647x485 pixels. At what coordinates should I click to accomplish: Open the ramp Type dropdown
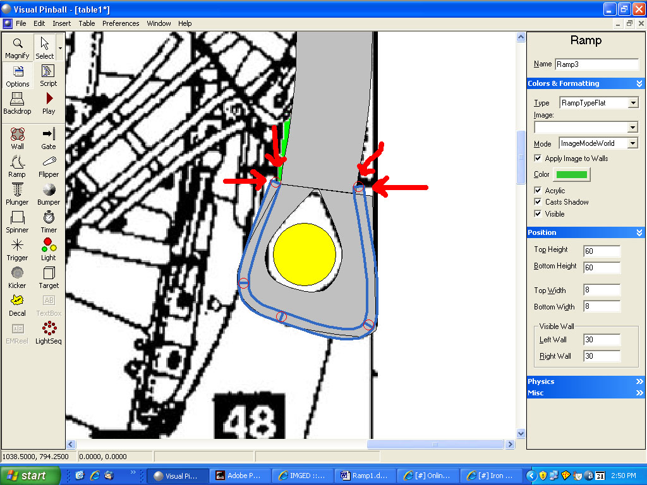pyautogui.click(x=633, y=103)
